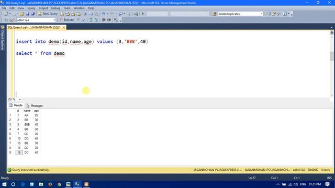Click the green Start debugging arrow
This screenshot has width=335, height=188.
click(x=143, y=14)
